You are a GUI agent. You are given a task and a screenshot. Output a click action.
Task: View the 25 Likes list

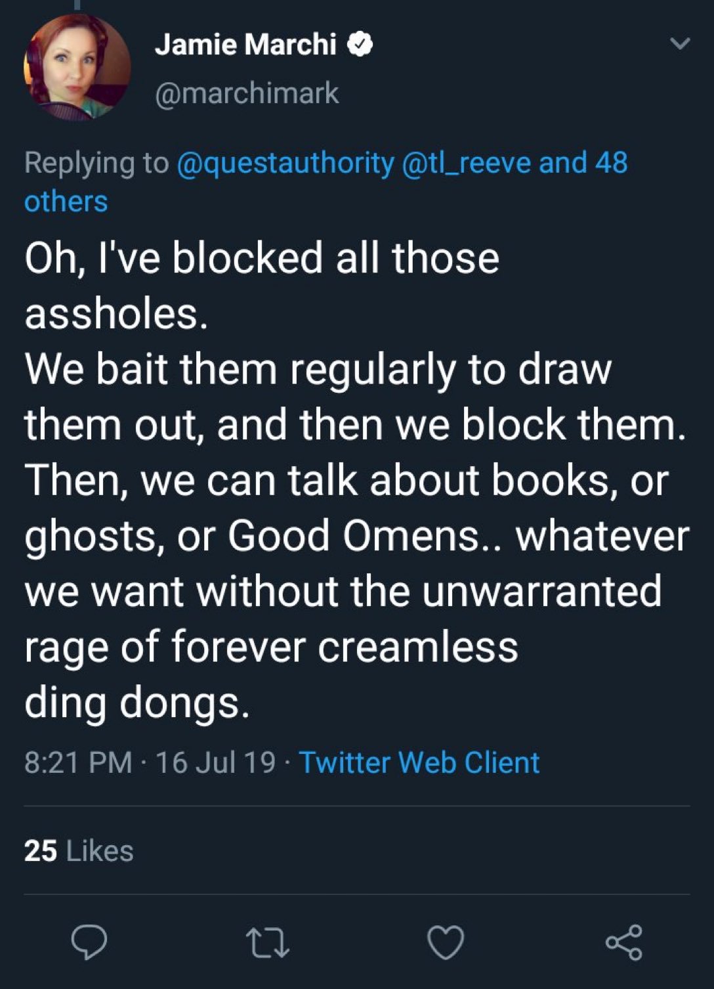tap(79, 851)
